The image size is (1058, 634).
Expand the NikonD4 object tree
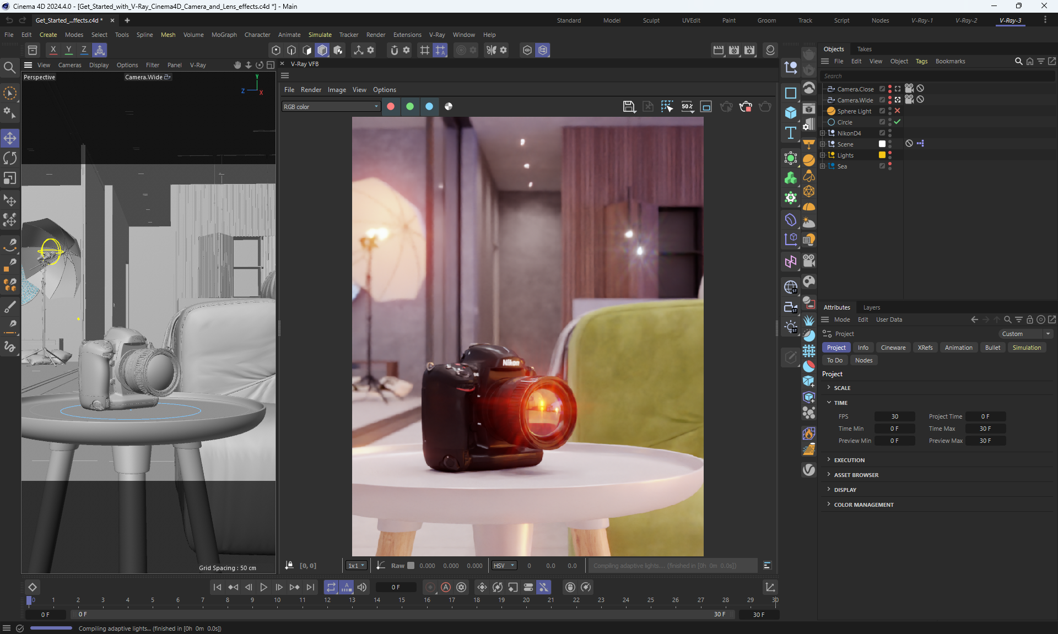pyautogui.click(x=823, y=133)
